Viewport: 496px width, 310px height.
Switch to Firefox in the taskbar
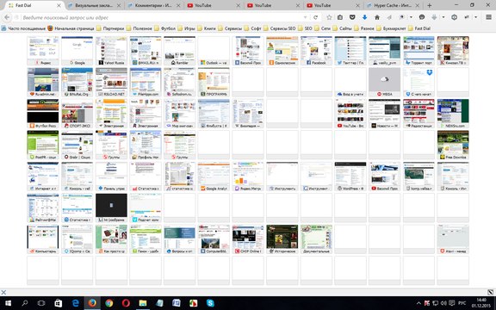click(92, 303)
